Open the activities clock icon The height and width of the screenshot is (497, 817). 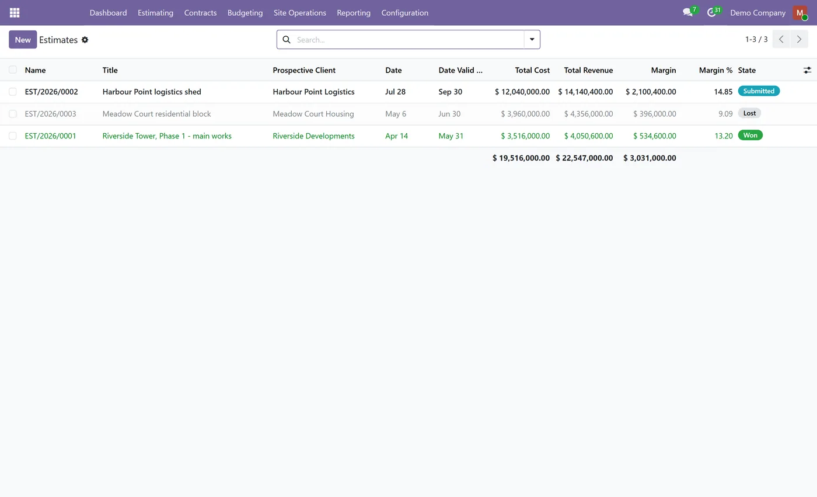click(x=711, y=12)
